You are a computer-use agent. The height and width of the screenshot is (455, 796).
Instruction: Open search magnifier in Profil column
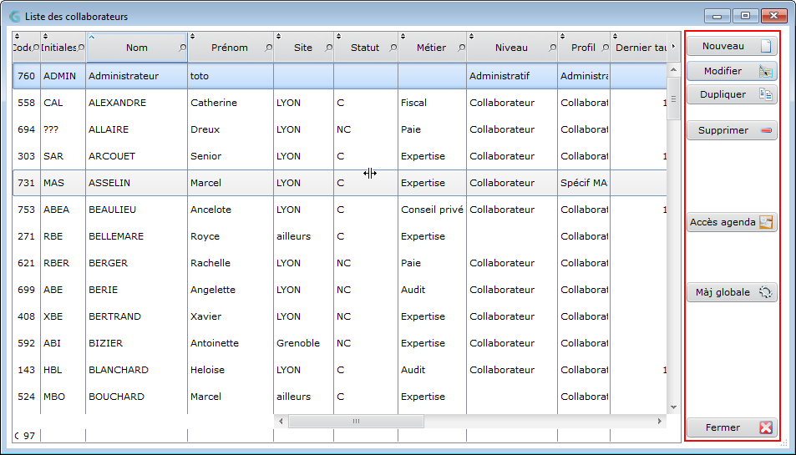point(605,48)
